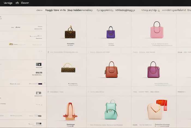Click the link icon in the top bar
The height and width of the screenshot is (128, 191).
[17, 3]
